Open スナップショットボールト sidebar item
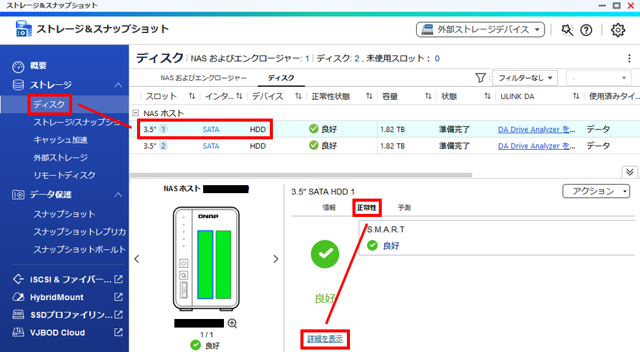The height and width of the screenshot is (352, 640). coord(80,249)
